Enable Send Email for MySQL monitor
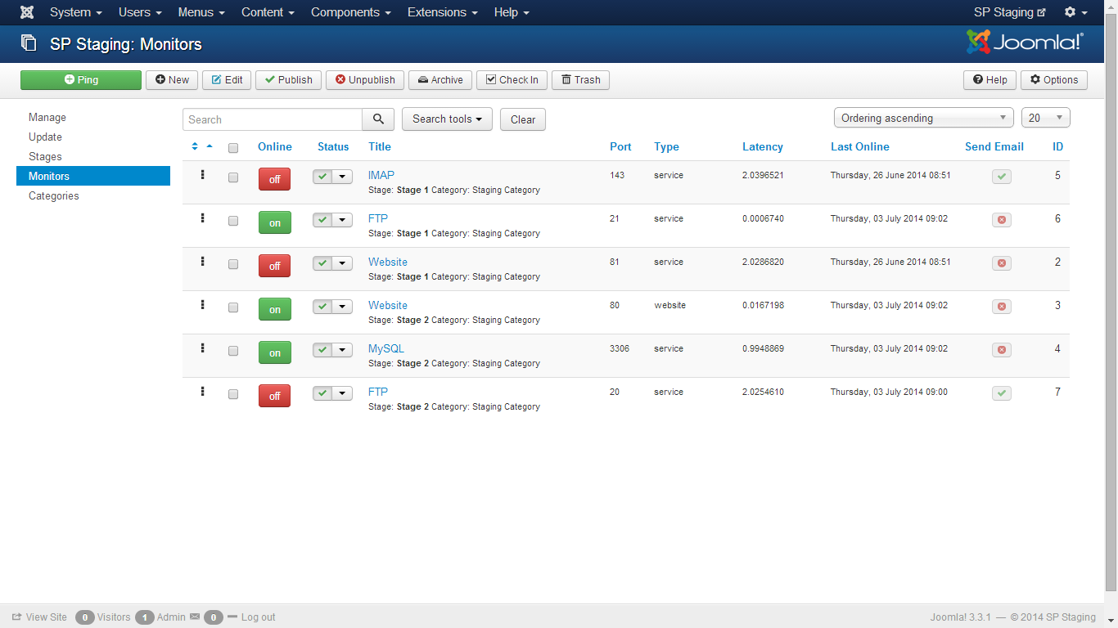This screenshot has width=1118, height=628. click(1001, 350)
